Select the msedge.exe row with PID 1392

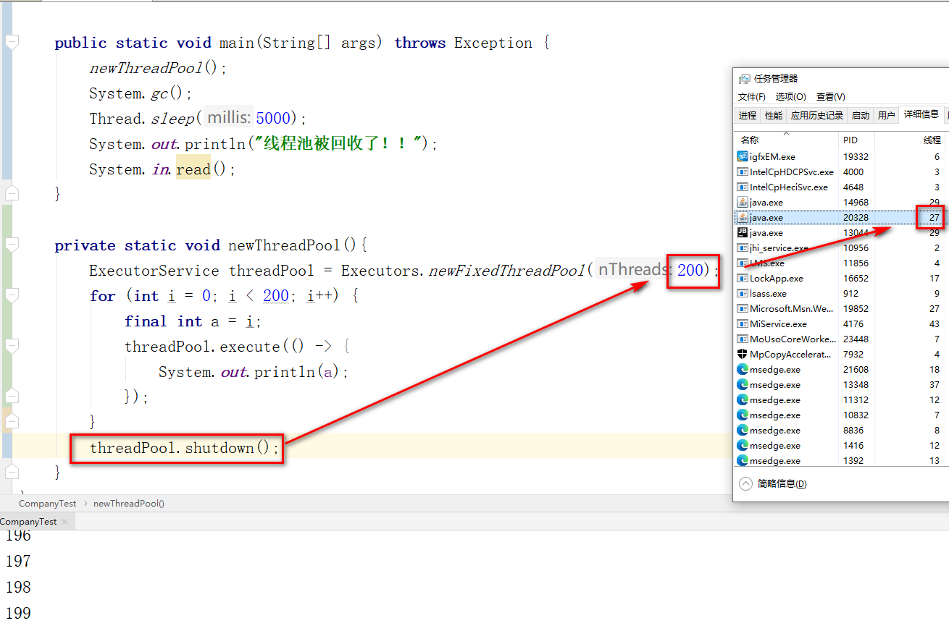point(840,460)
